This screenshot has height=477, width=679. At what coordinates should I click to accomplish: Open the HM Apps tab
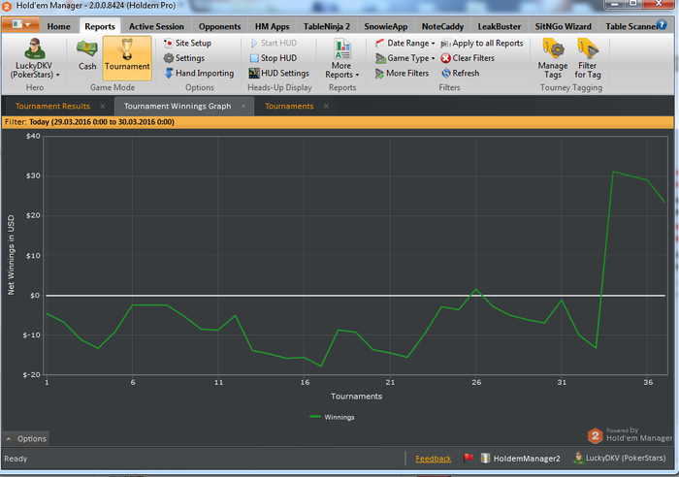pos(272,26)
